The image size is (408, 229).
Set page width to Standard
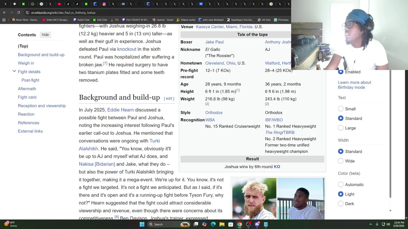click(x=341, y=151)
